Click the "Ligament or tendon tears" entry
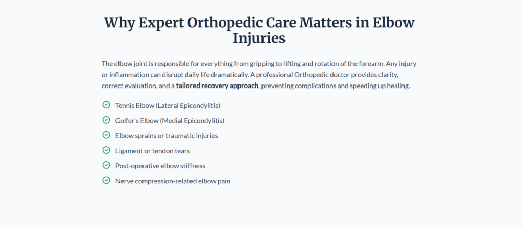The image size is (523, 228). 153,151
